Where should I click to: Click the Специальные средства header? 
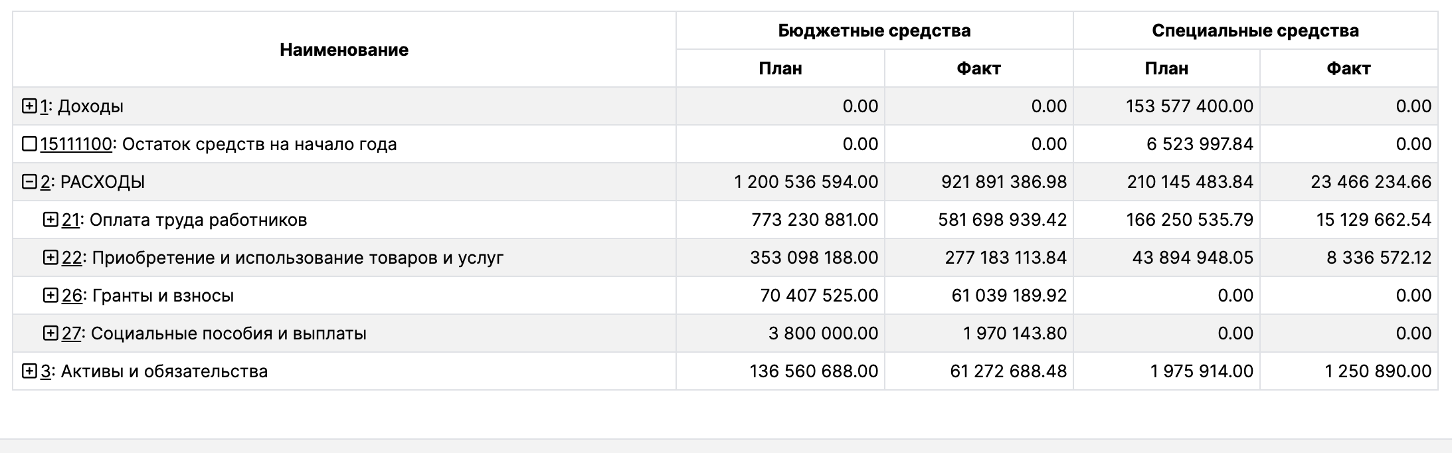(x=1255, y=31)
